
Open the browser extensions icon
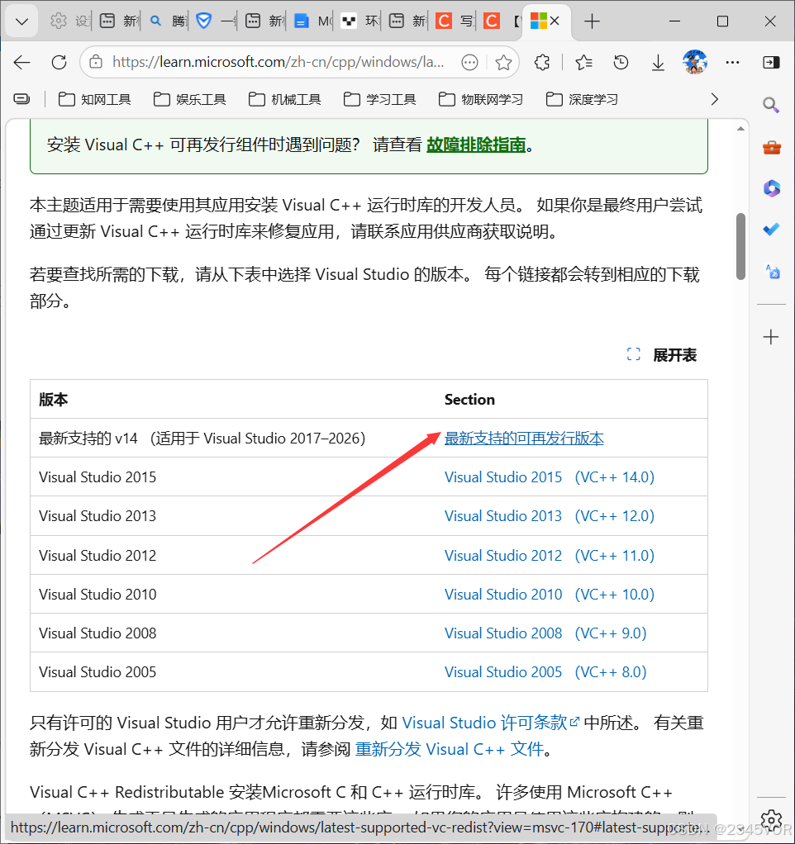(542, 62)
